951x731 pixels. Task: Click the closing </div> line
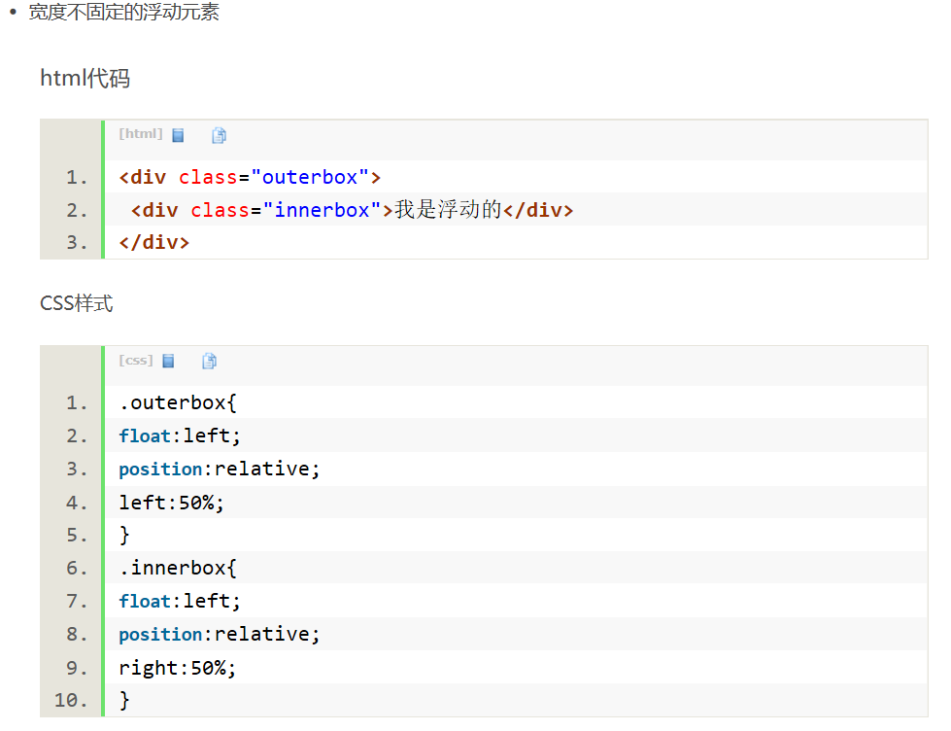tap(154, 242)
